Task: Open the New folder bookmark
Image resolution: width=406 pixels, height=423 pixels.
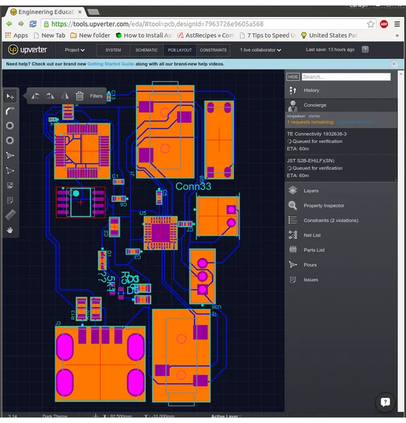Action: 90,35
